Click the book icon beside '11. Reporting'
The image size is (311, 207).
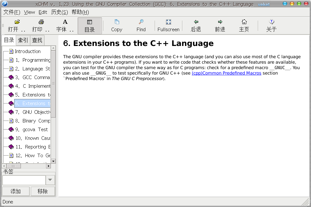click(11, 147)
